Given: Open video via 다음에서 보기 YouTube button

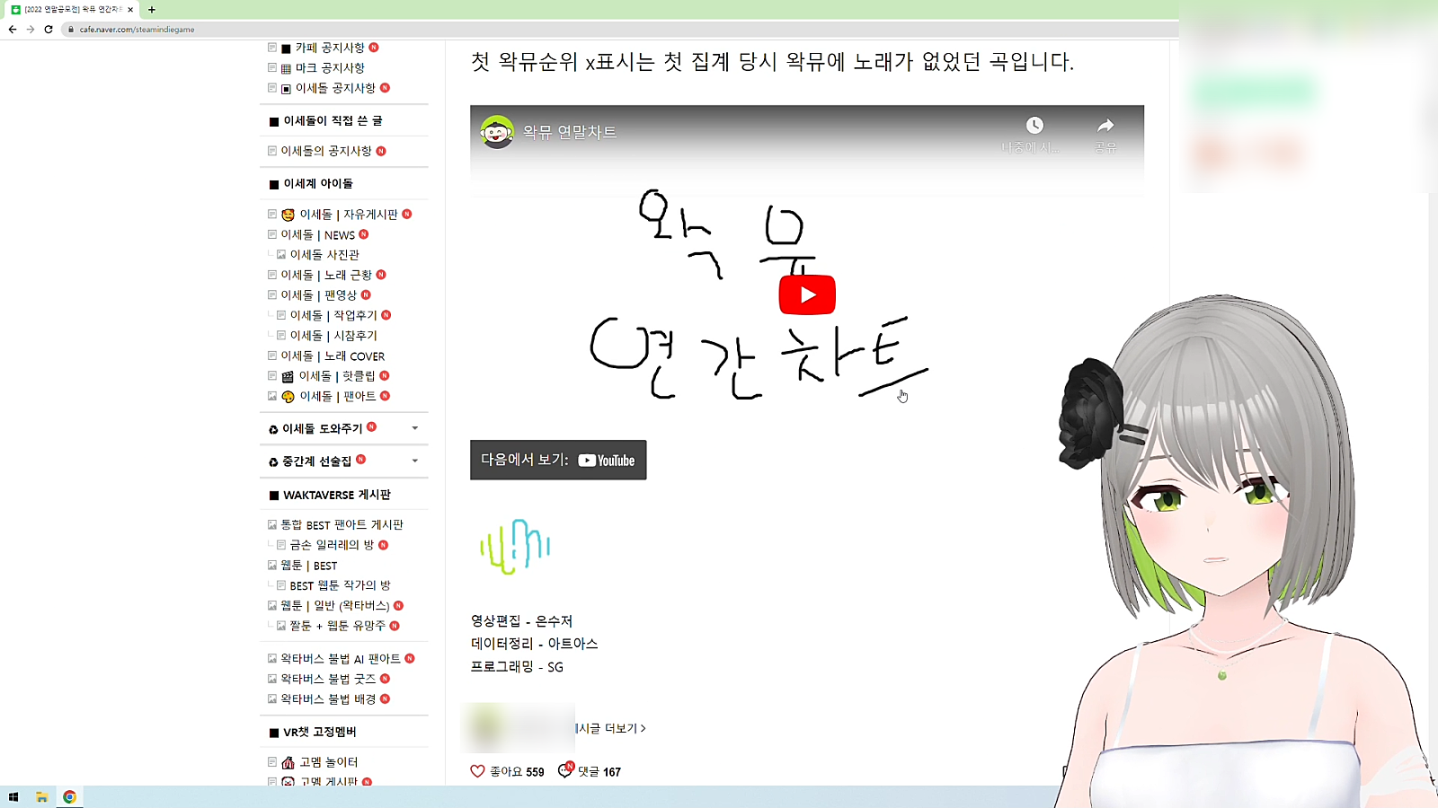Looking at the screenshot, I should (x=558, y=460).
